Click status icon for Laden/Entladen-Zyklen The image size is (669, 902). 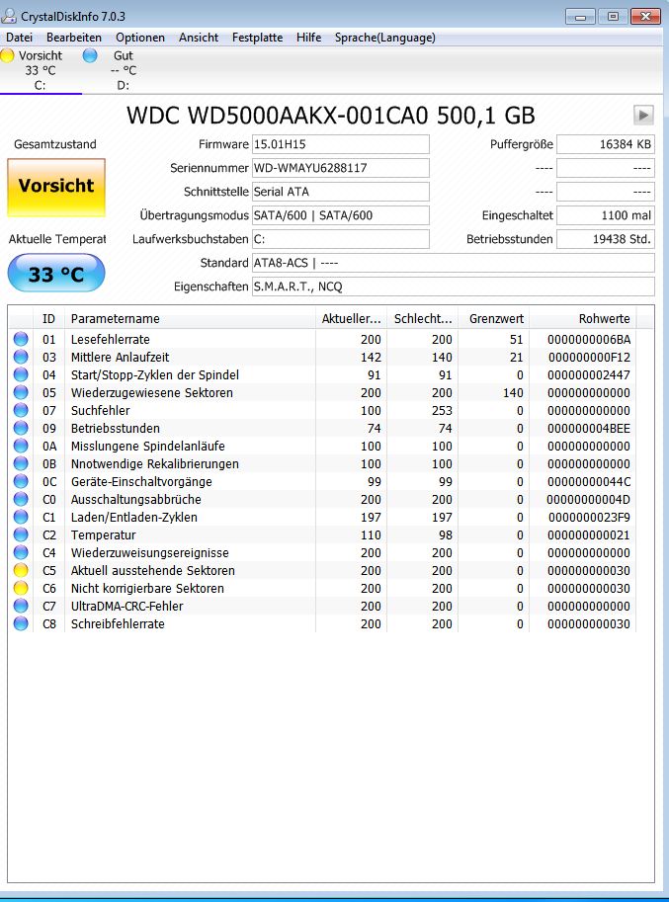click(x=21, y=517)
